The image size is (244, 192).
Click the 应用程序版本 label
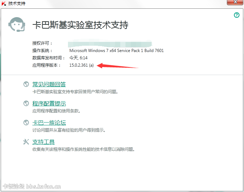46,65
